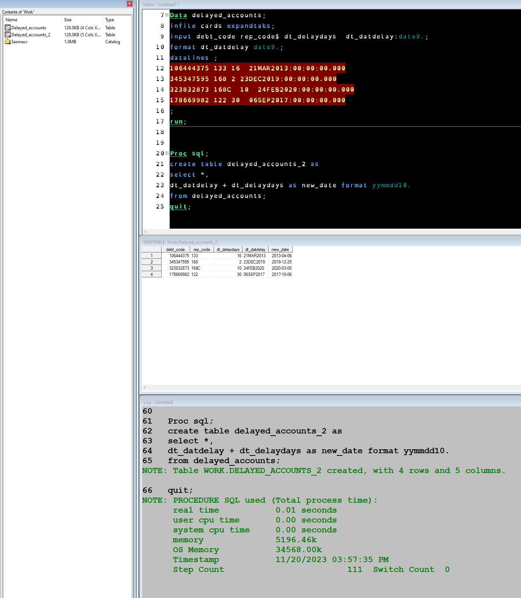
Task: Click the VIEWTABLE horizontal scrollbar left arrow
Action: pyautogui.click(x=145, y=387)
